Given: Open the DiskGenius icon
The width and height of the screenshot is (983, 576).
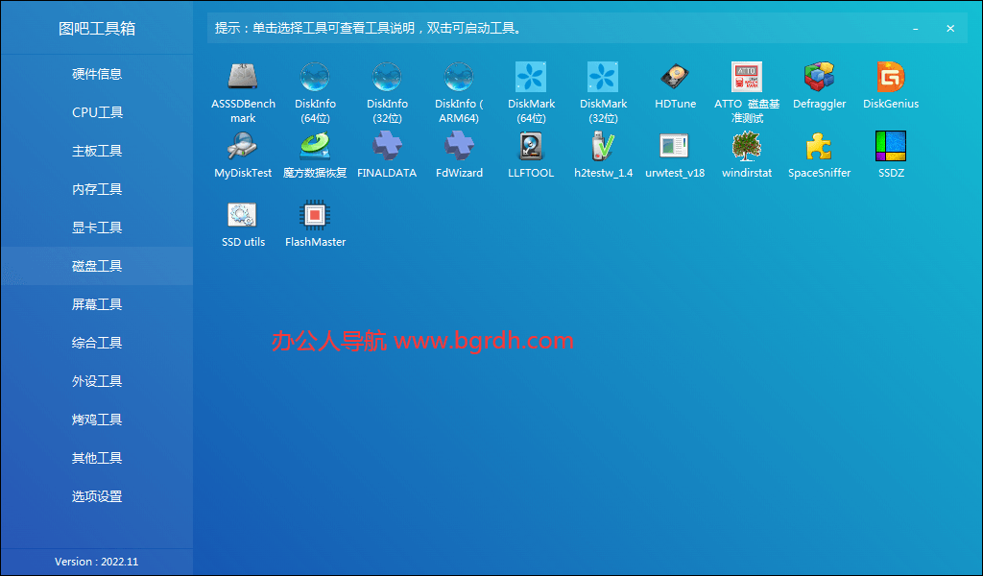Looking at the screenshot, I should 891,77.
